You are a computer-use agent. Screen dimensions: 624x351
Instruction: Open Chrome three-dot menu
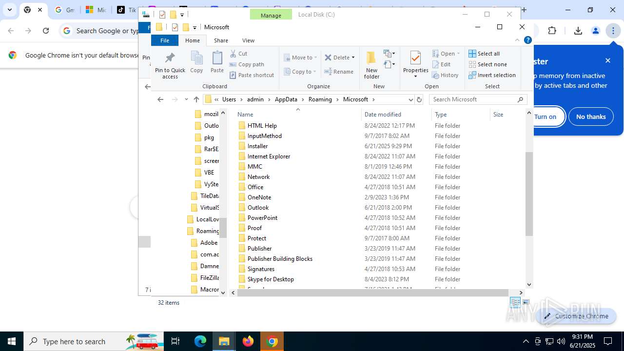613,31
